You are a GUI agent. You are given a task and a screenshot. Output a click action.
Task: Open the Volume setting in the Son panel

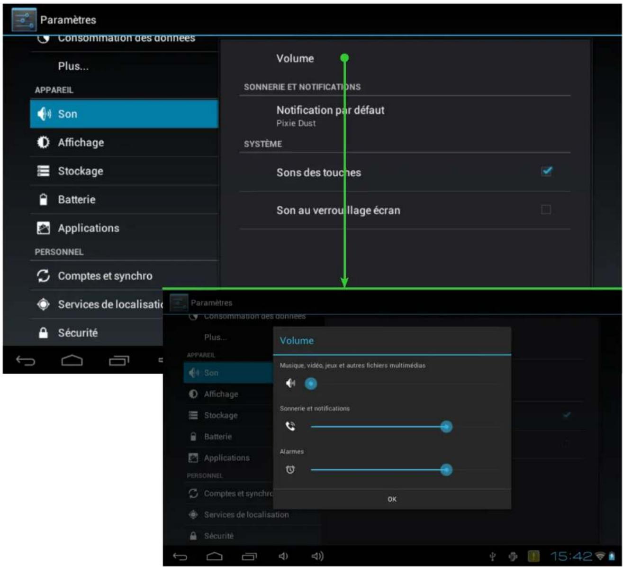tap(405, 58)
